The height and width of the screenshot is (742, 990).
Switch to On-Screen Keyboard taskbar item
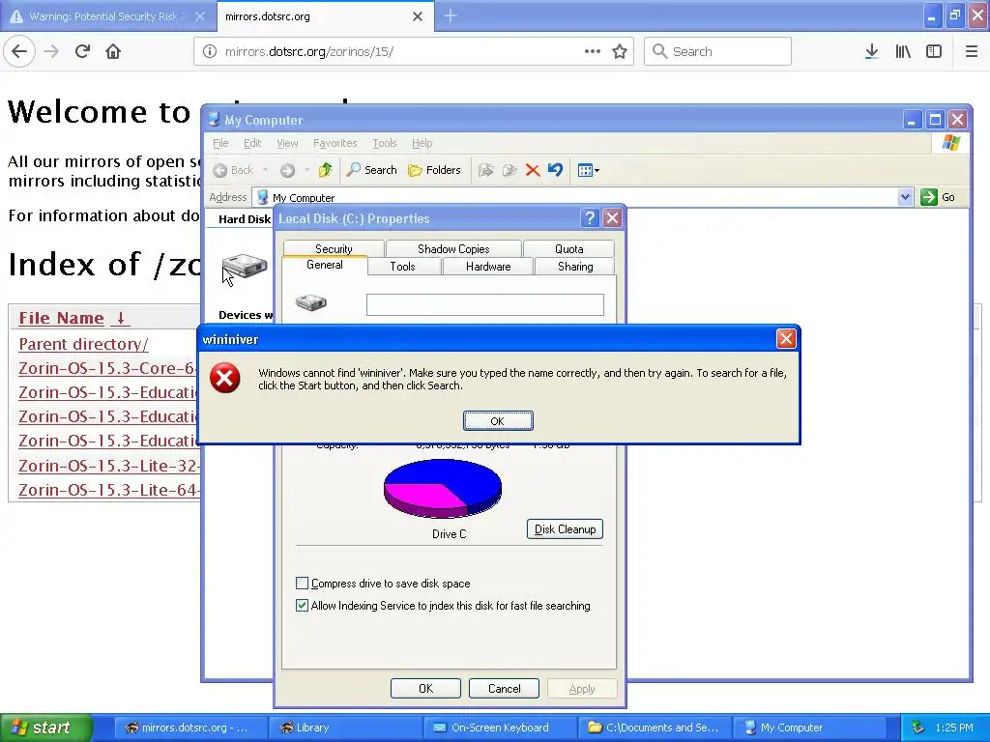pos(499,728)
